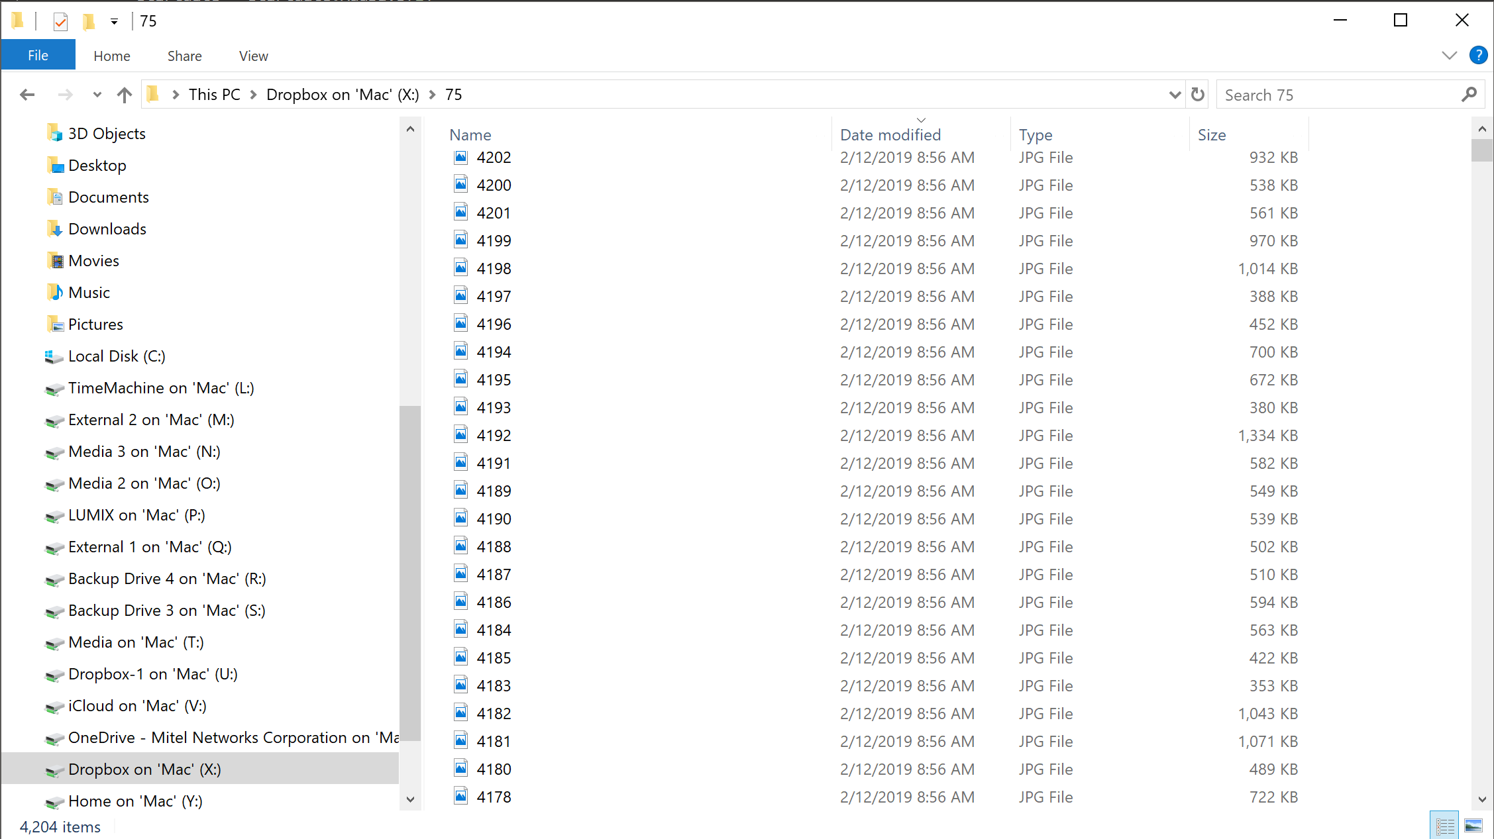Click the New folder icon in title bar
This screenshot has height=839, width=1494.
click(x=89, y=22)
